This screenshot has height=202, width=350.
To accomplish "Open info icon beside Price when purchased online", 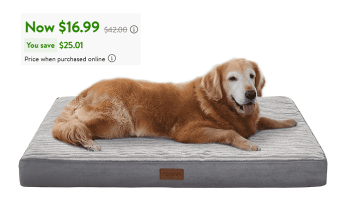I will (x=112, y=58).
